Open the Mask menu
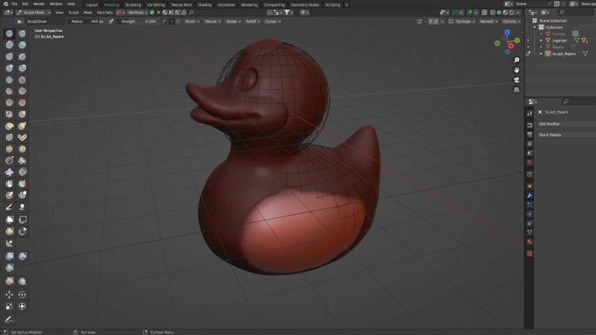This screenshot has width=596, height=335. tap(88, 13)
